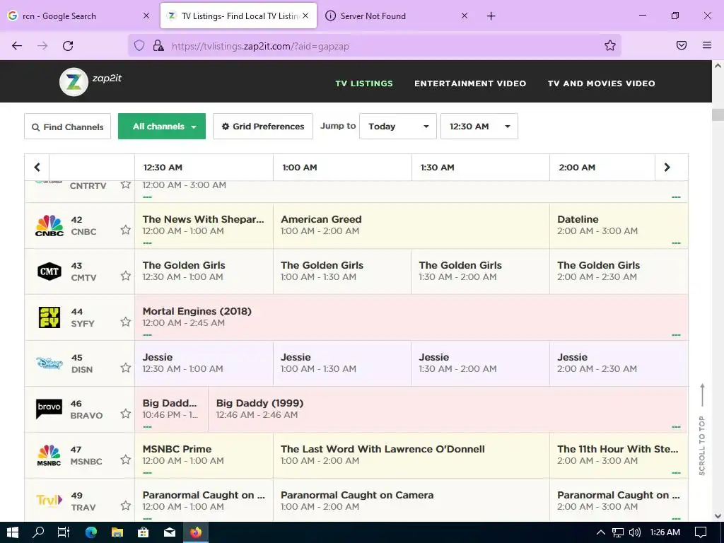
Task: Click the CNBC channel logo
Action: click(49, 226)
